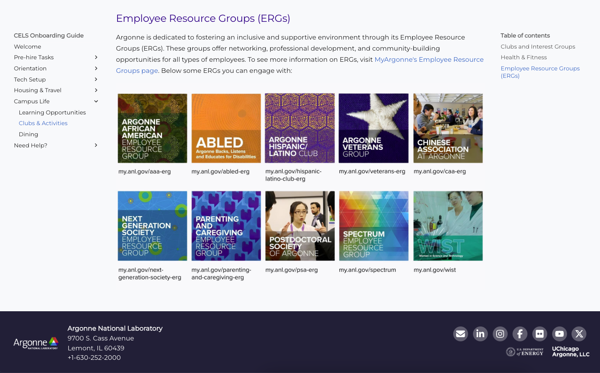The height and width of the screenshot is (373, 600).
Task: Open the email contact icon in footer
Action: coord(461,334)
